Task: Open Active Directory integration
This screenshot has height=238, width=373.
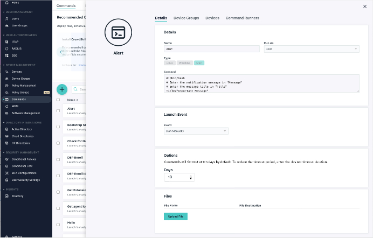Action: click(23, 129)
